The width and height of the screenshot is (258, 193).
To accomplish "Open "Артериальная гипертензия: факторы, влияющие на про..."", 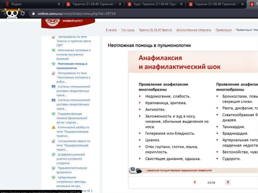I will click(71, 182).
